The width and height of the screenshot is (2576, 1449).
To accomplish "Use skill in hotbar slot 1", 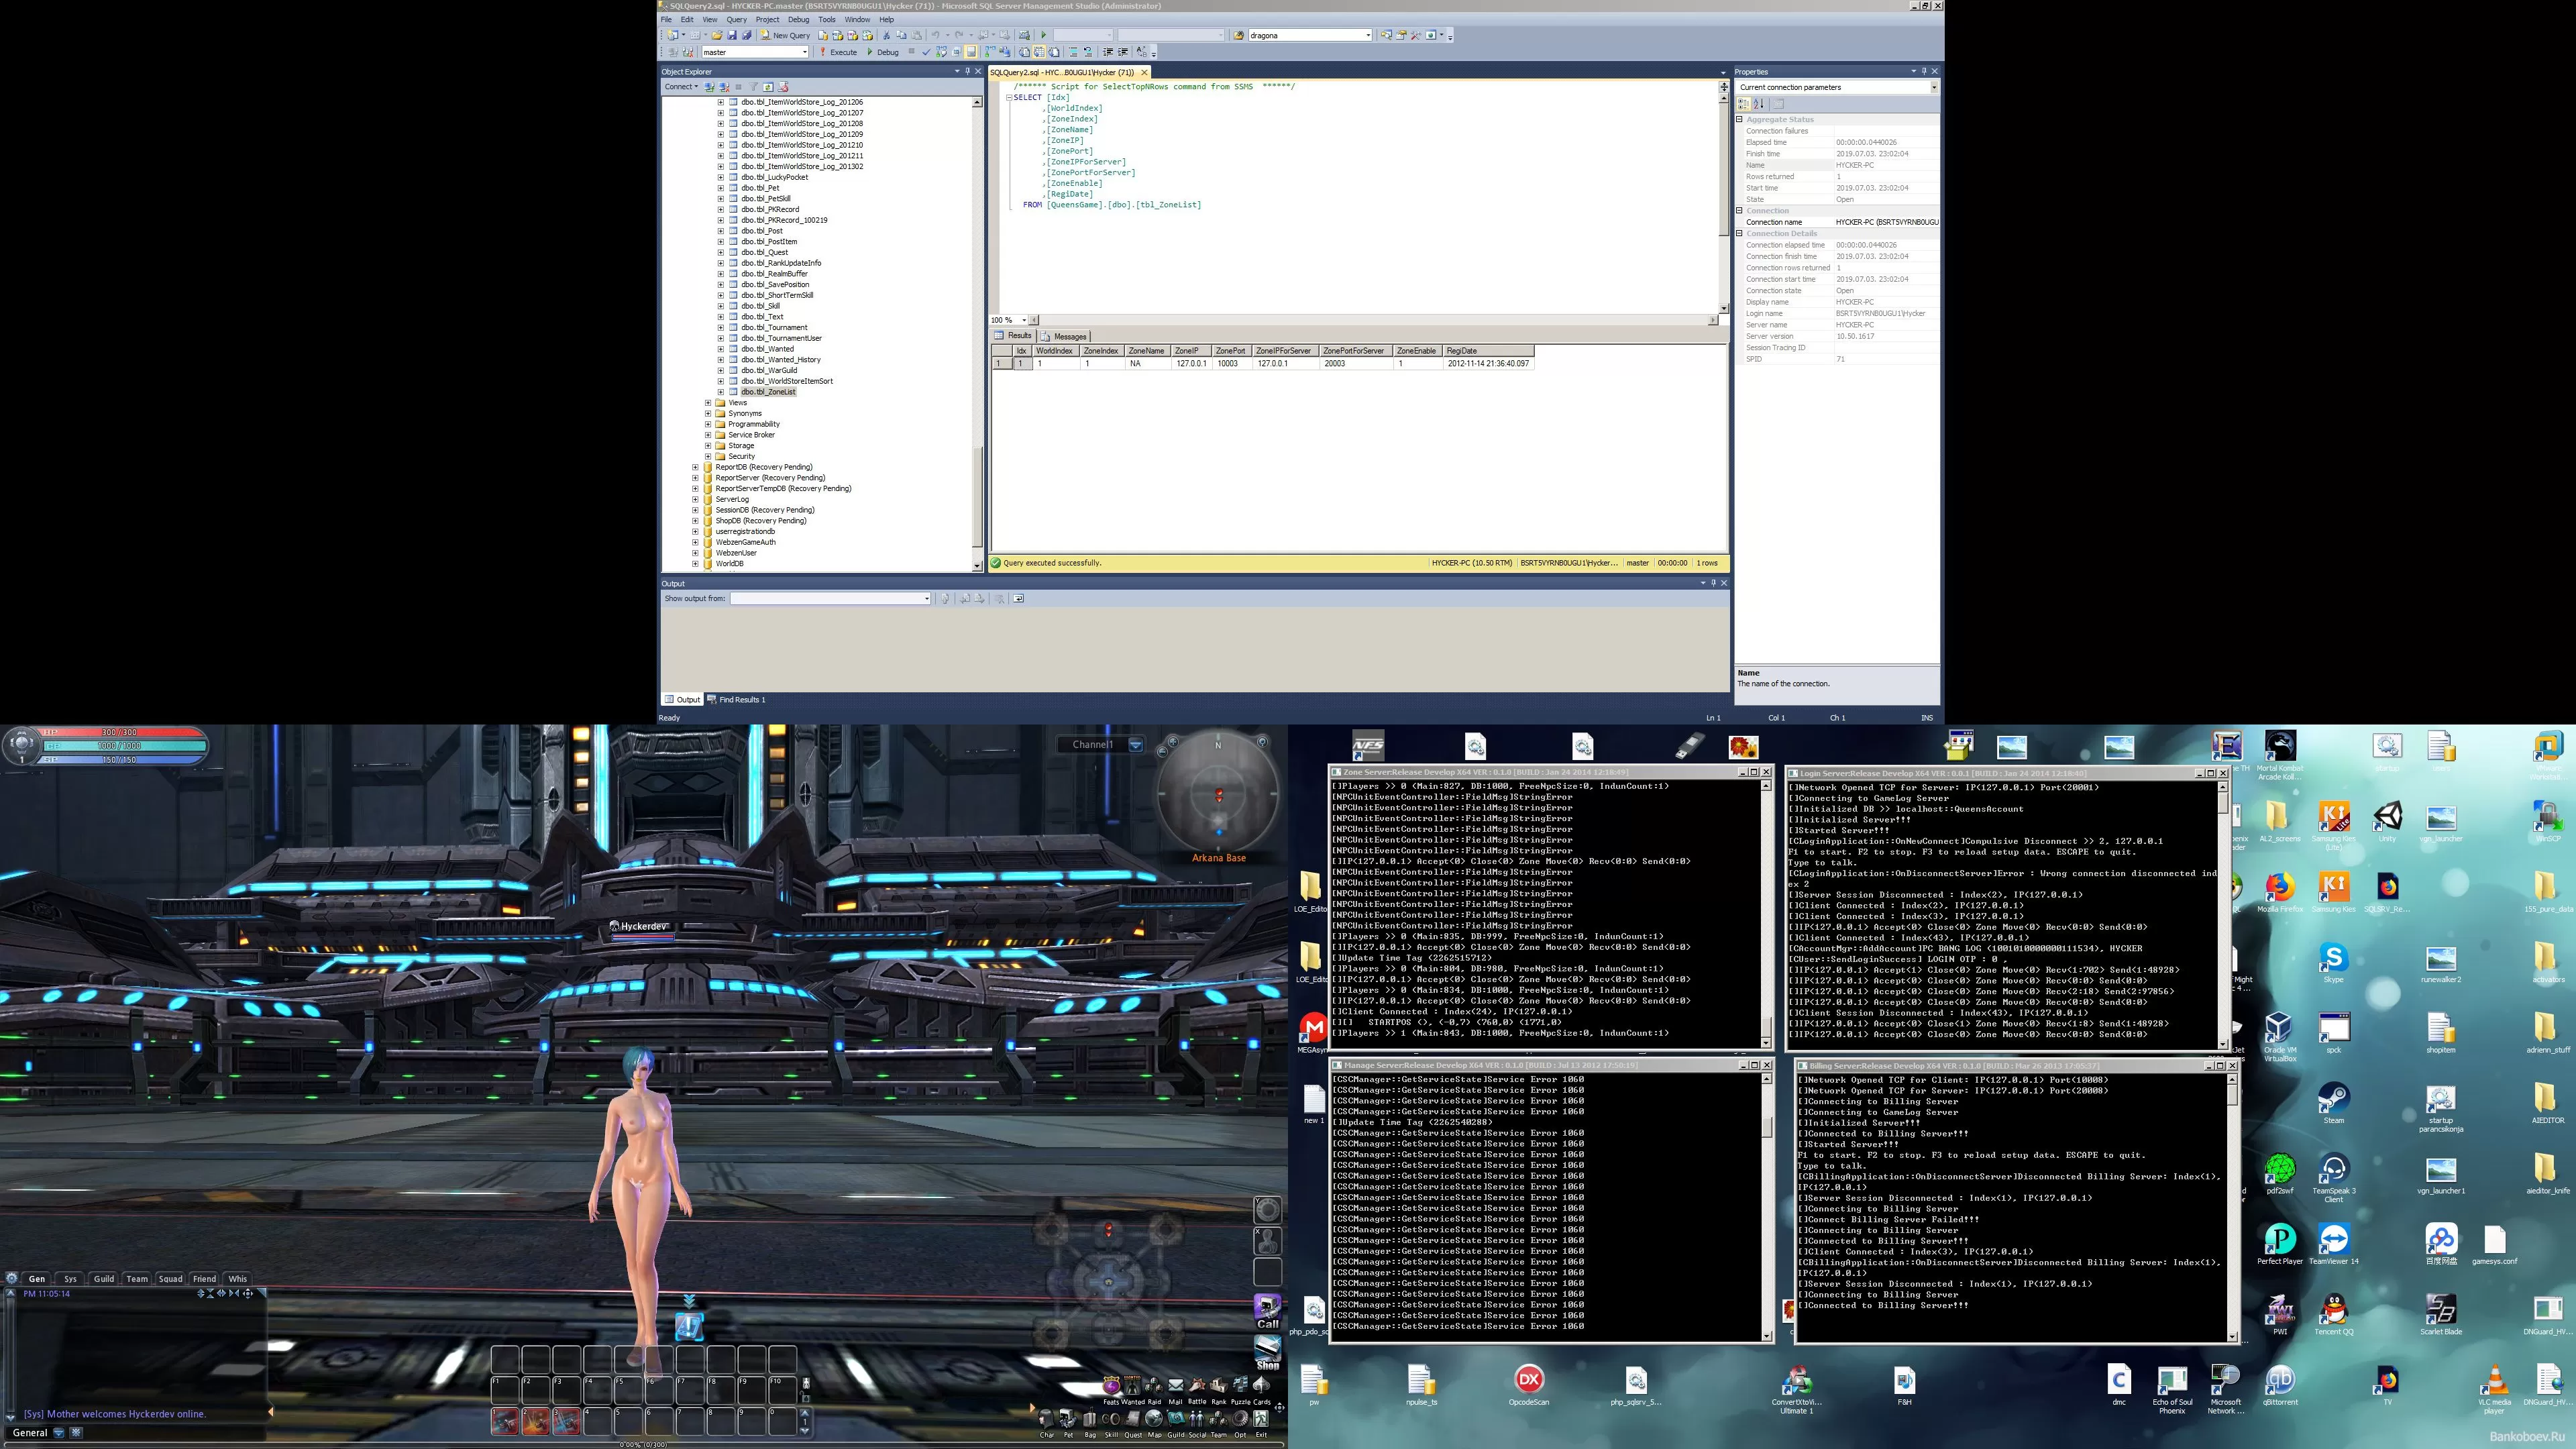I will [505, 1420].
